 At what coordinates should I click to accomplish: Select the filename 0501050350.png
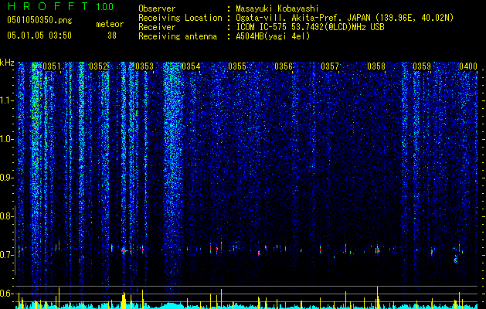click(39, 20)
